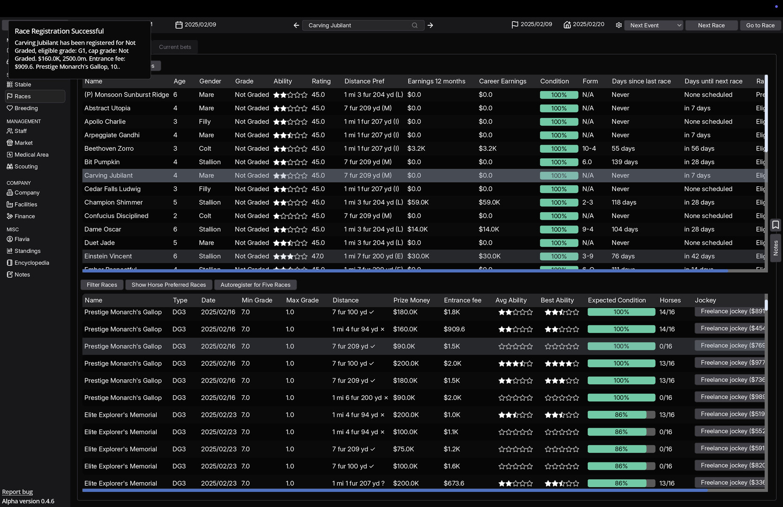Click the search magnifier icon
Image resolution: width=783 pixels, height=507 pixels.
tap(415, 25)
